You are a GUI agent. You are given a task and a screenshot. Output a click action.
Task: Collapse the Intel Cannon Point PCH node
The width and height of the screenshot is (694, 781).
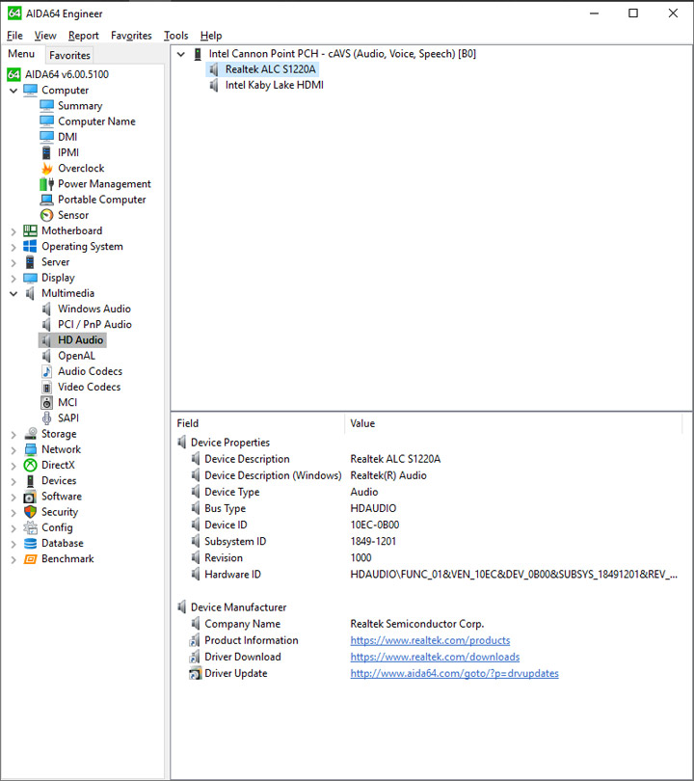coord(181,54)
